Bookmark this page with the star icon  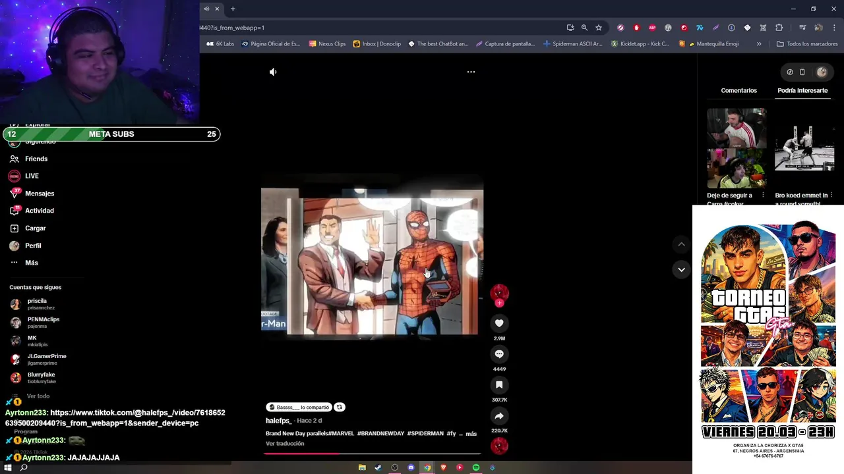(599, 28)
